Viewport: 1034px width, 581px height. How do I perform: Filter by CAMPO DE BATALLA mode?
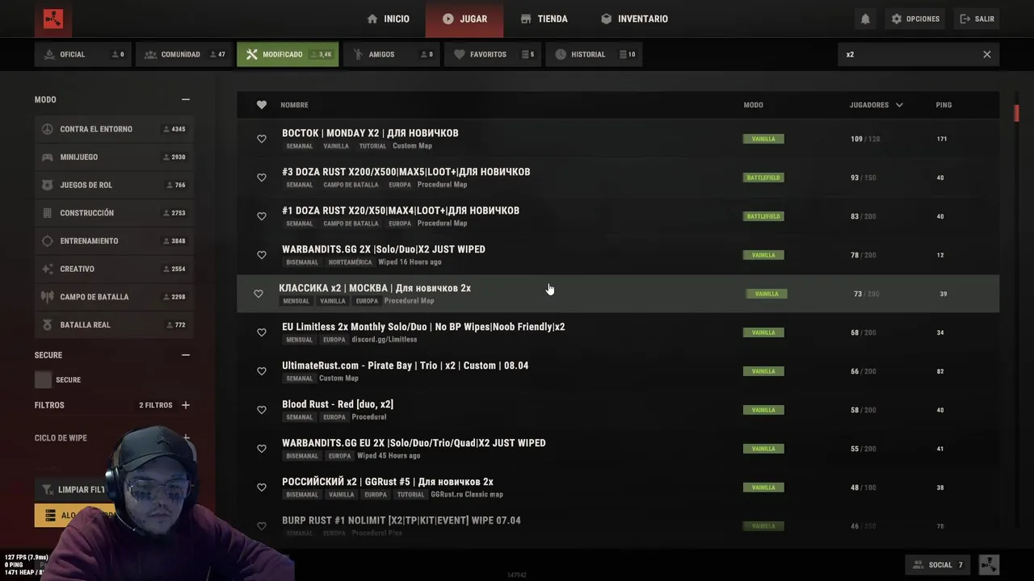[x=113, y=297]
